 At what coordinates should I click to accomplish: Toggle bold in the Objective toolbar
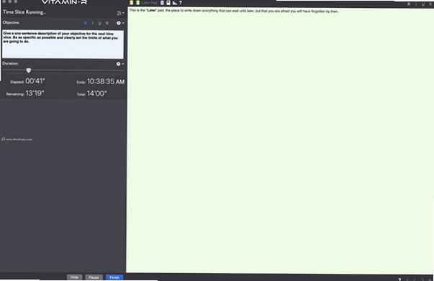(85, 23)
